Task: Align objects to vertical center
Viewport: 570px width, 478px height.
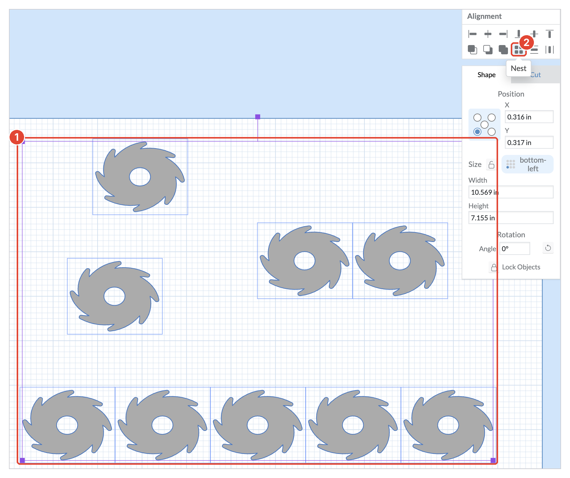Action: point(534,34)
